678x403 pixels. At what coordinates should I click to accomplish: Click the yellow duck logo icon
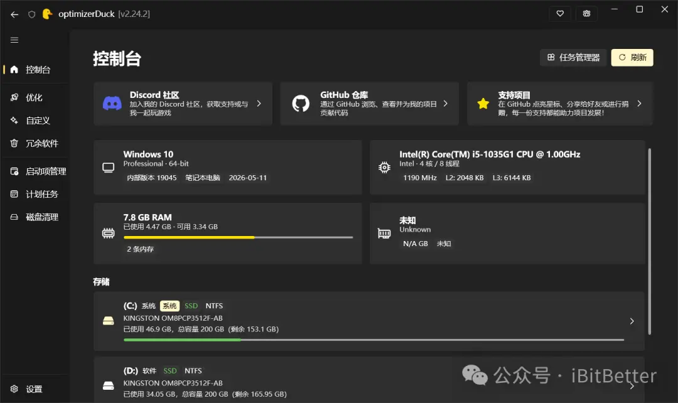[47, 14]
